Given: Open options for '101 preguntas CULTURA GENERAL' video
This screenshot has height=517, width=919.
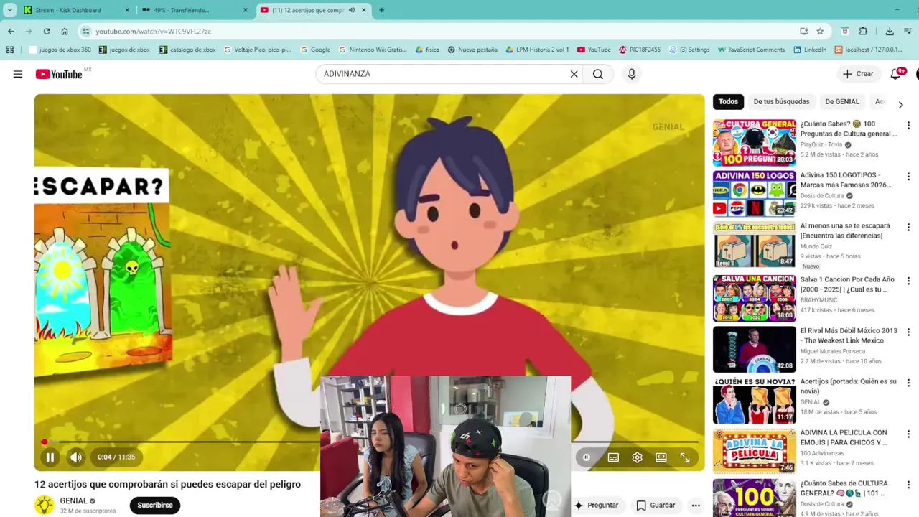Looking at the screenshot, I should pos(908,485).
